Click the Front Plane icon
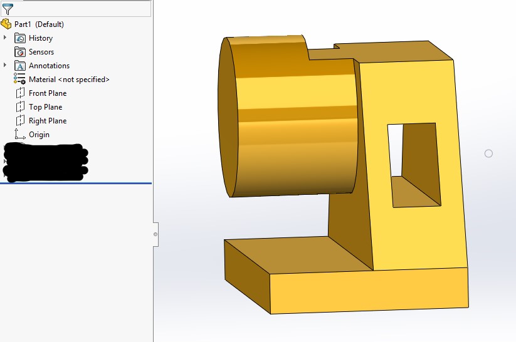Image resolution: width=516 pixels, height=342 pixels. tap(19, 93)
